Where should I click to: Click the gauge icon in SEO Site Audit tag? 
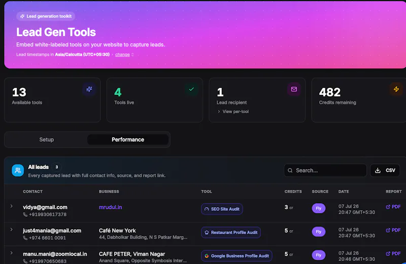pyautogui.click(x=207, y=209)
